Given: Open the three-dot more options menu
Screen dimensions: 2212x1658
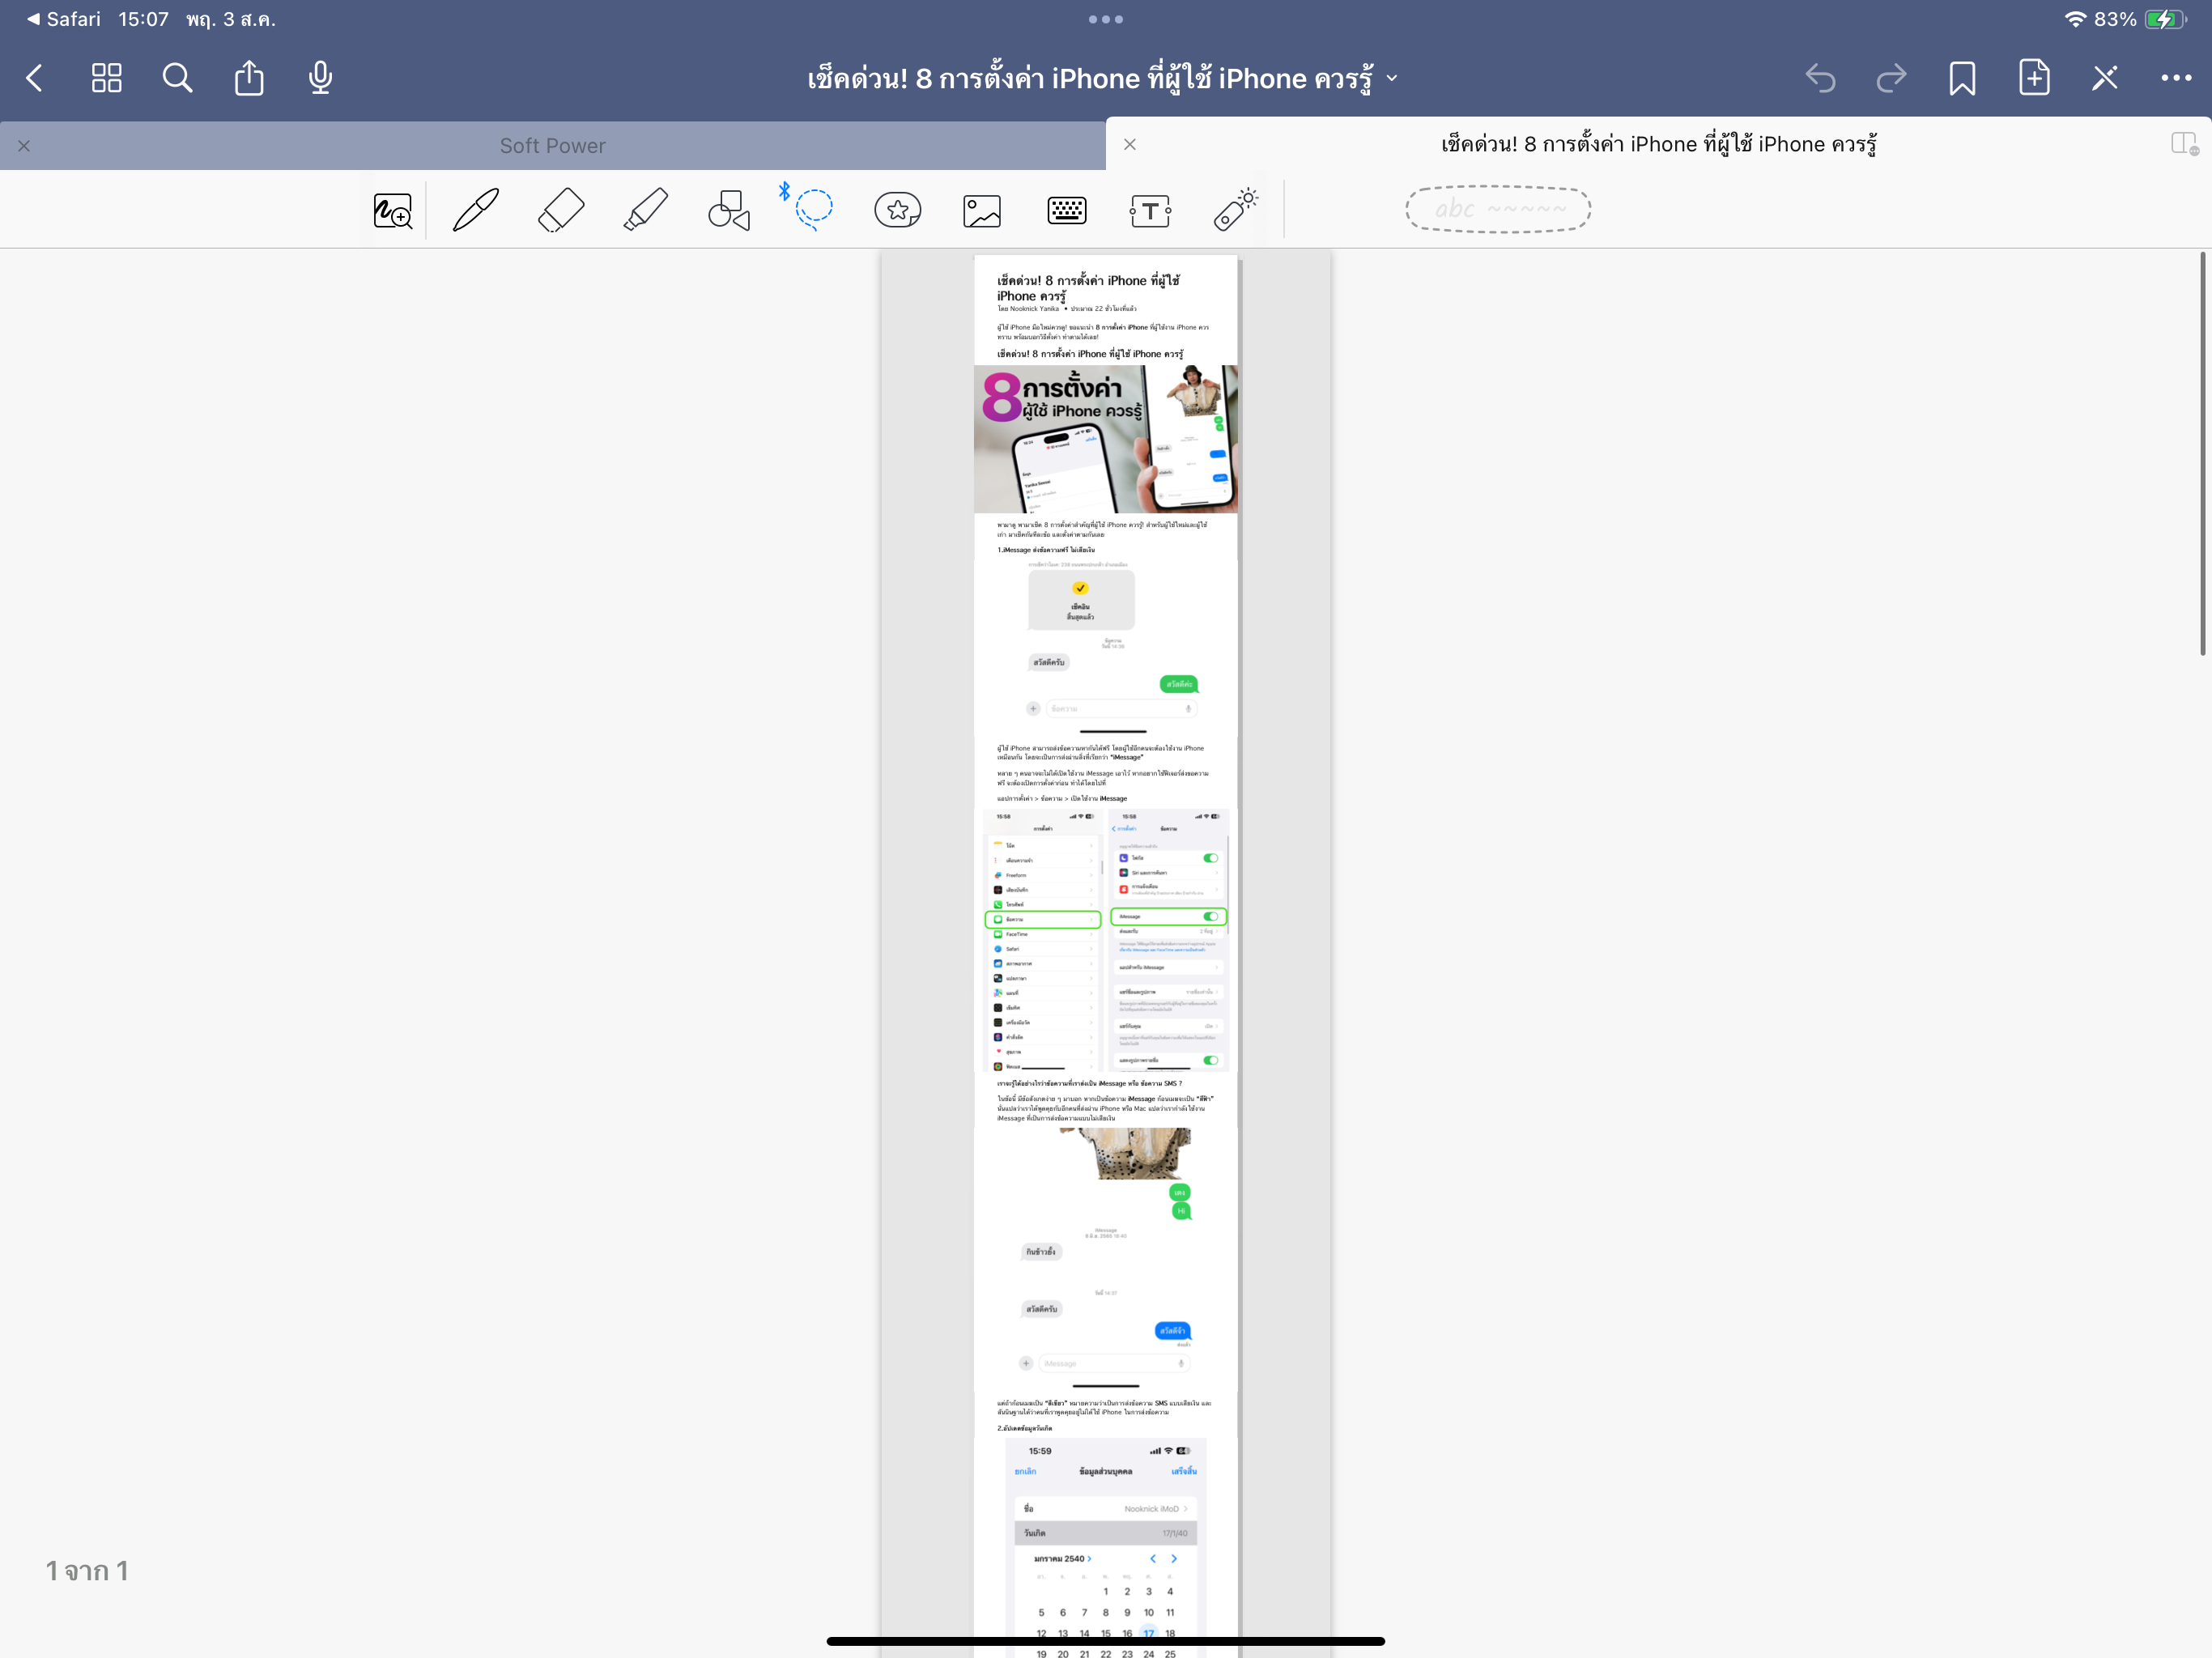Looking at the screenshot, I should [x=2175, y=78].
